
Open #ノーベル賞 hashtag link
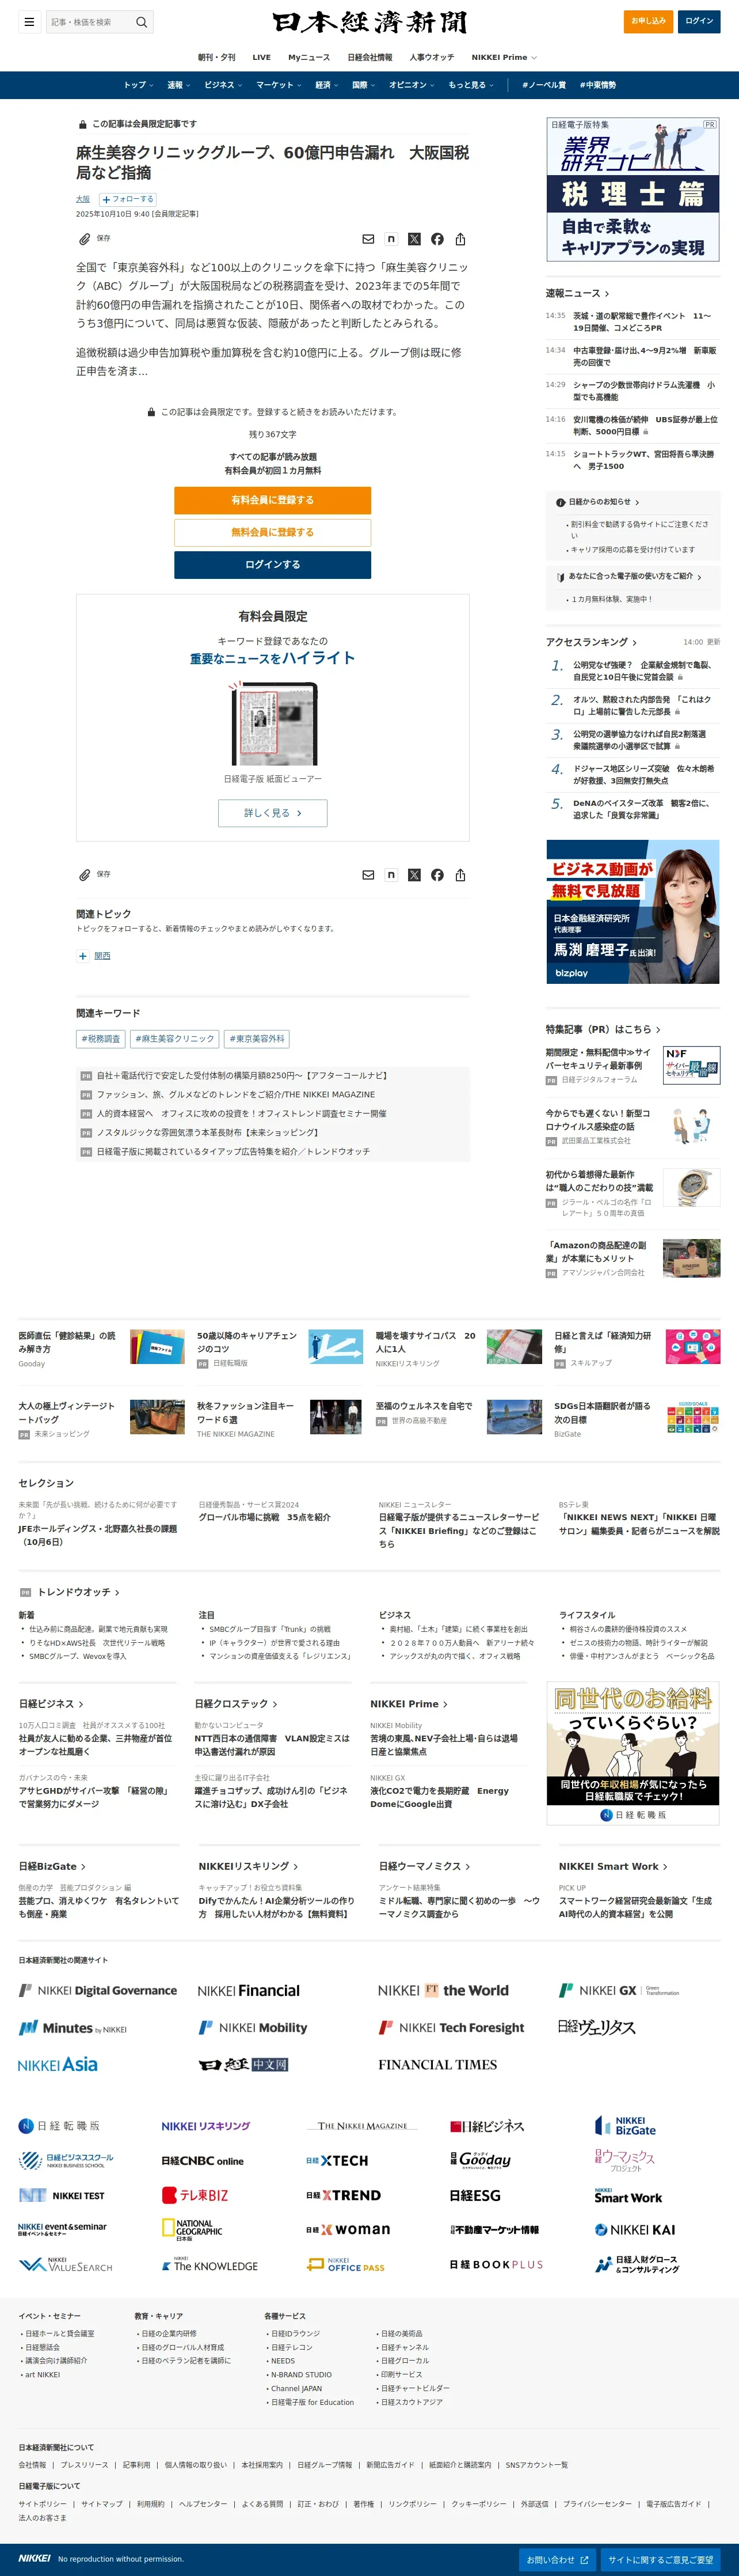[x=544, y=85]
